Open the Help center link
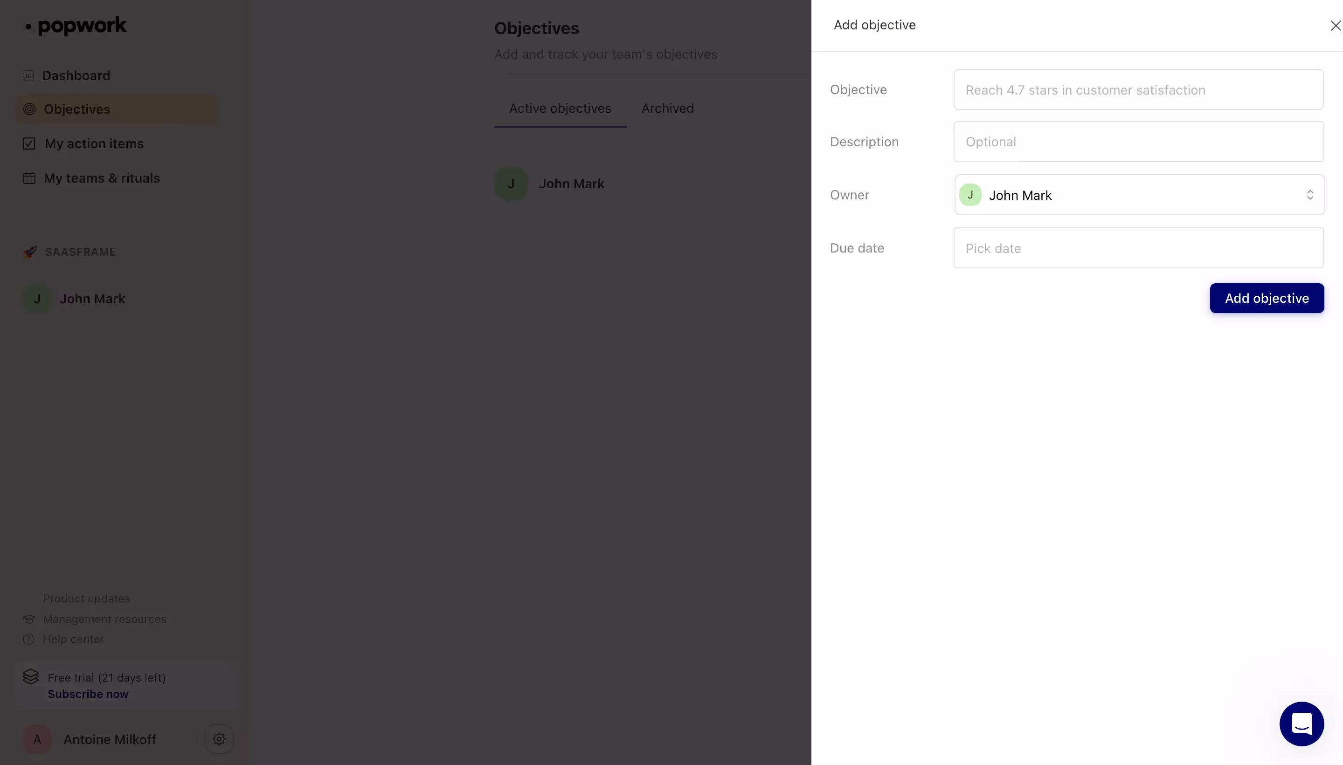1343x765 pixels. coord(73,639)
